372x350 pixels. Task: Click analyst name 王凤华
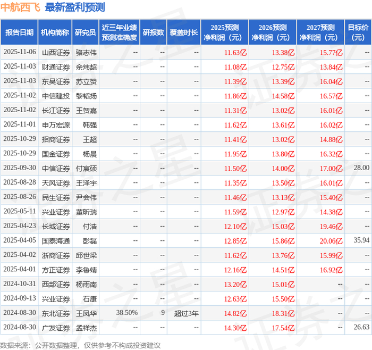(86, 313)
